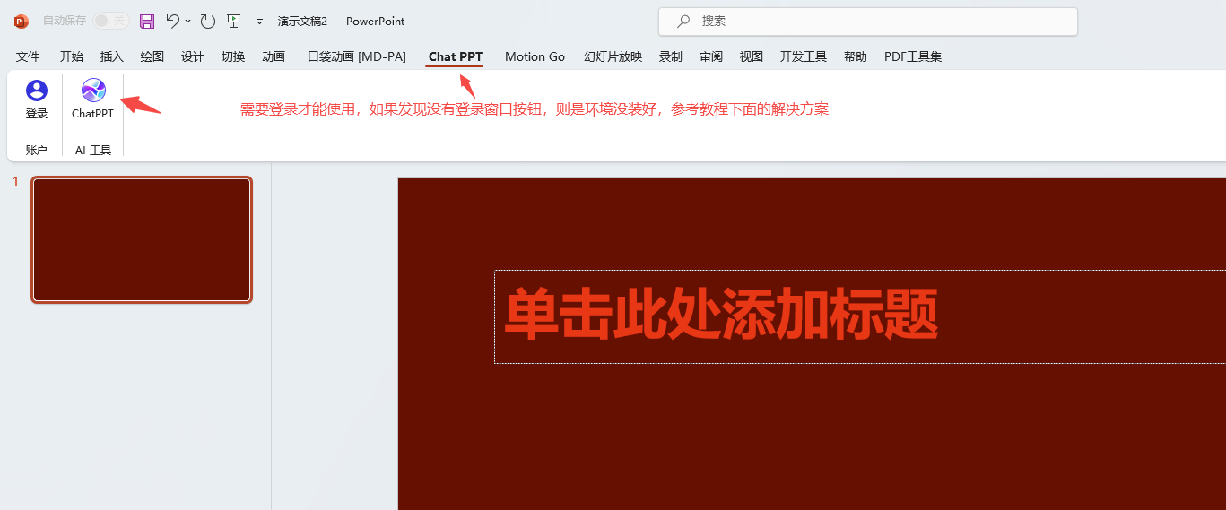Viewport: 1226px width, 510px height.
Task: Switch to the Motion Go tab
Action: point(535,56)
